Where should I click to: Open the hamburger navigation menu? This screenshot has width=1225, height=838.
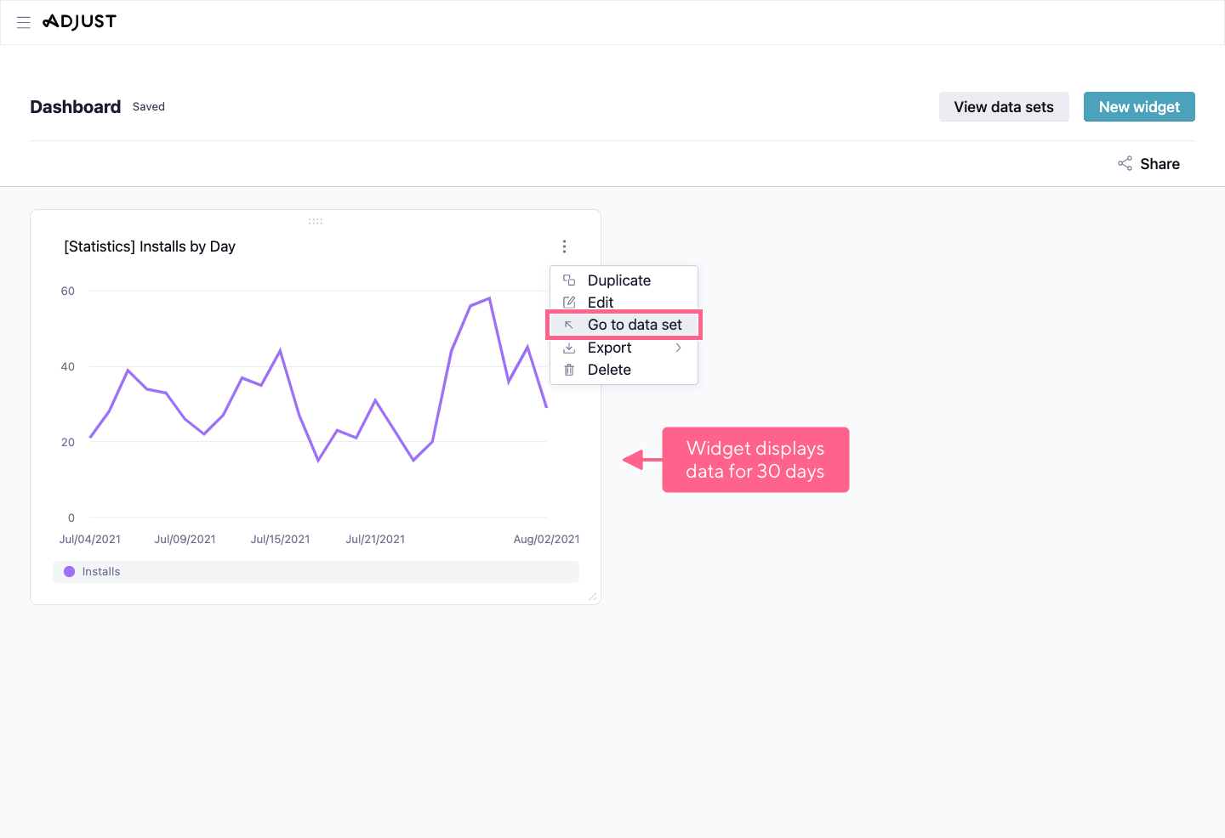[24, 22]
